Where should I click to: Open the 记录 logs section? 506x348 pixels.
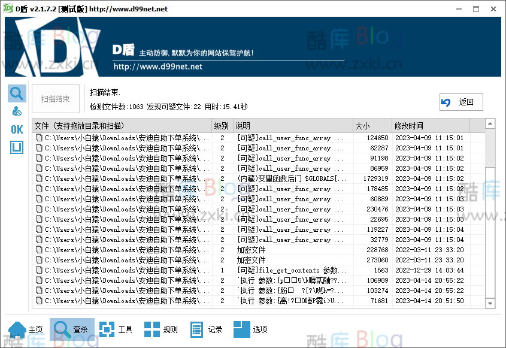(206, 329)
